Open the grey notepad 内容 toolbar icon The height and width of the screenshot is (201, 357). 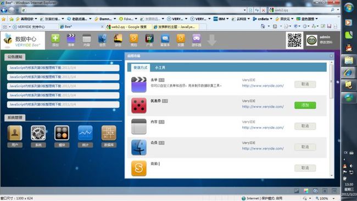point(87,38)
